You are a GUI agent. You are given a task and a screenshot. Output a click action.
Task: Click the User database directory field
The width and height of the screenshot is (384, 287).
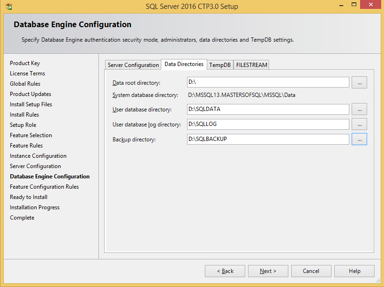(x=268, y=109)
